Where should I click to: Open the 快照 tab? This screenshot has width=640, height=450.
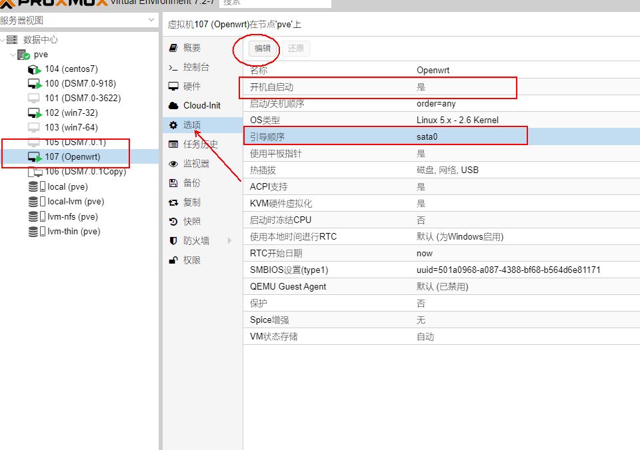pos(203,221)
